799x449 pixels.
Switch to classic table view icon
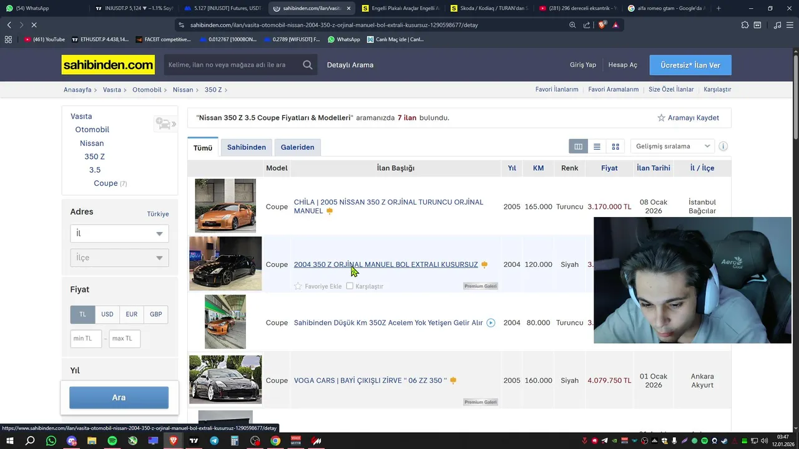pos(578,147)
